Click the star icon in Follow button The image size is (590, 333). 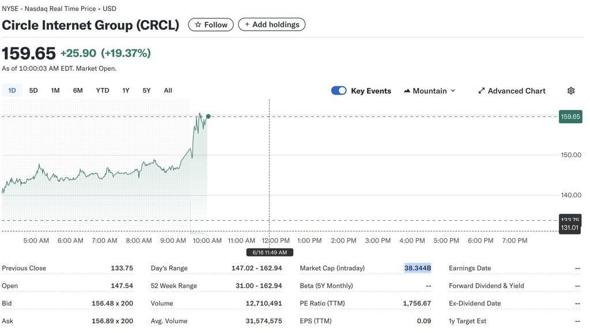point(198,25)
